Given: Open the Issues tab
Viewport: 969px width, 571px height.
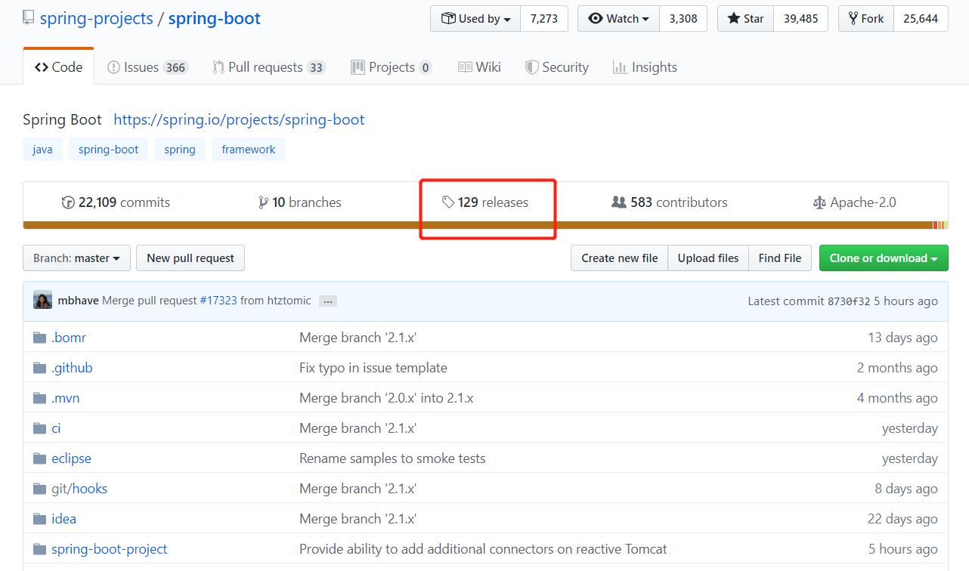Looking at the screenshot, I should [x=147, y=67].
